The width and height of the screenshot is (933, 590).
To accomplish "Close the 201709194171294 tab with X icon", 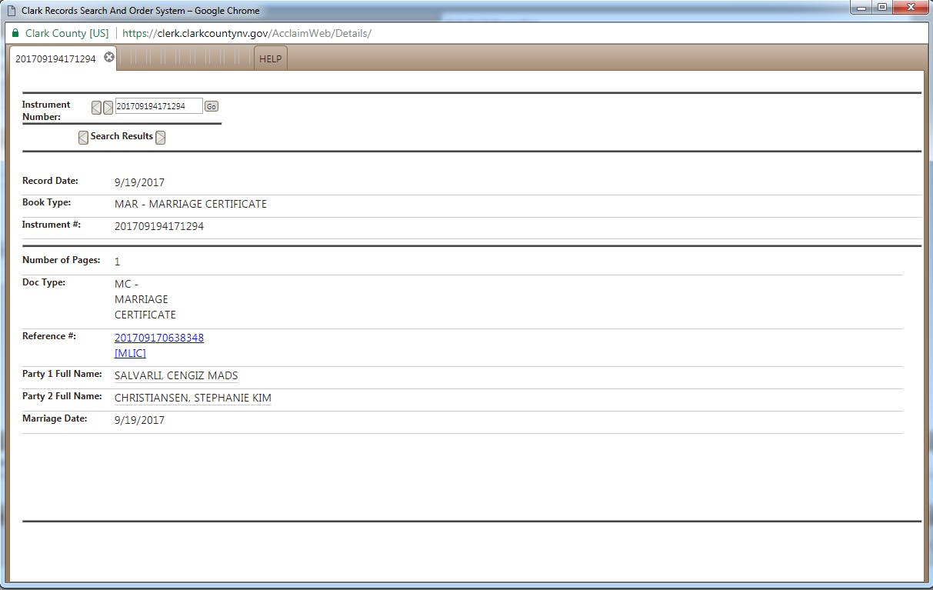I will tap(109, 58).
